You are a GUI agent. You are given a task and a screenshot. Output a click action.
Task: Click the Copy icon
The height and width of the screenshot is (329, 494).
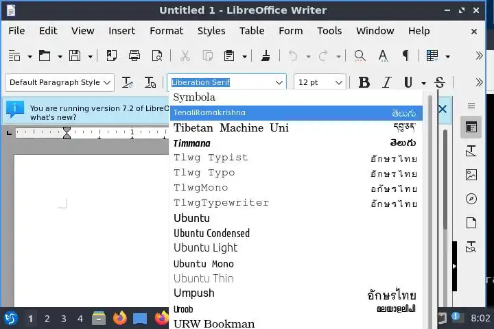coord(207,56)
